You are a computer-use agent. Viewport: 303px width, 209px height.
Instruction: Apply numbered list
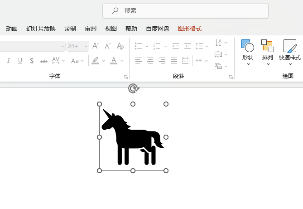(157, 46)
